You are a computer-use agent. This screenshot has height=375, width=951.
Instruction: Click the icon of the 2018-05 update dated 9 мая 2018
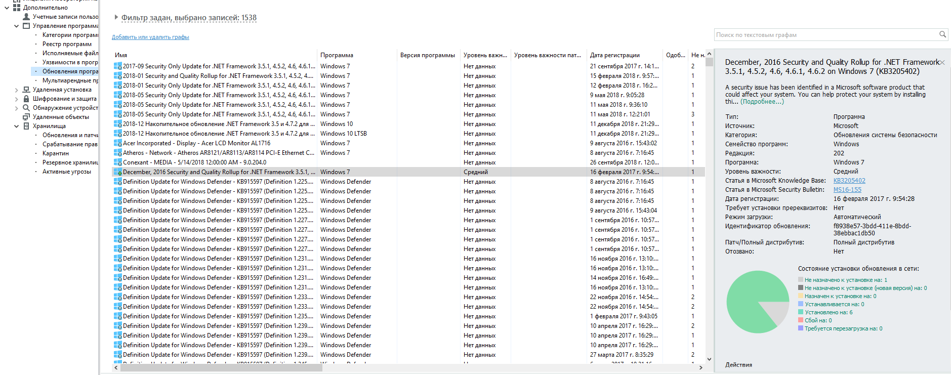[x=118, y=95]
